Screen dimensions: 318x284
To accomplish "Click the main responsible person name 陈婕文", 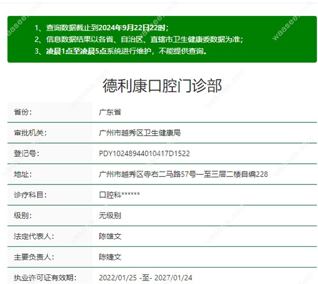I will 110,257.
